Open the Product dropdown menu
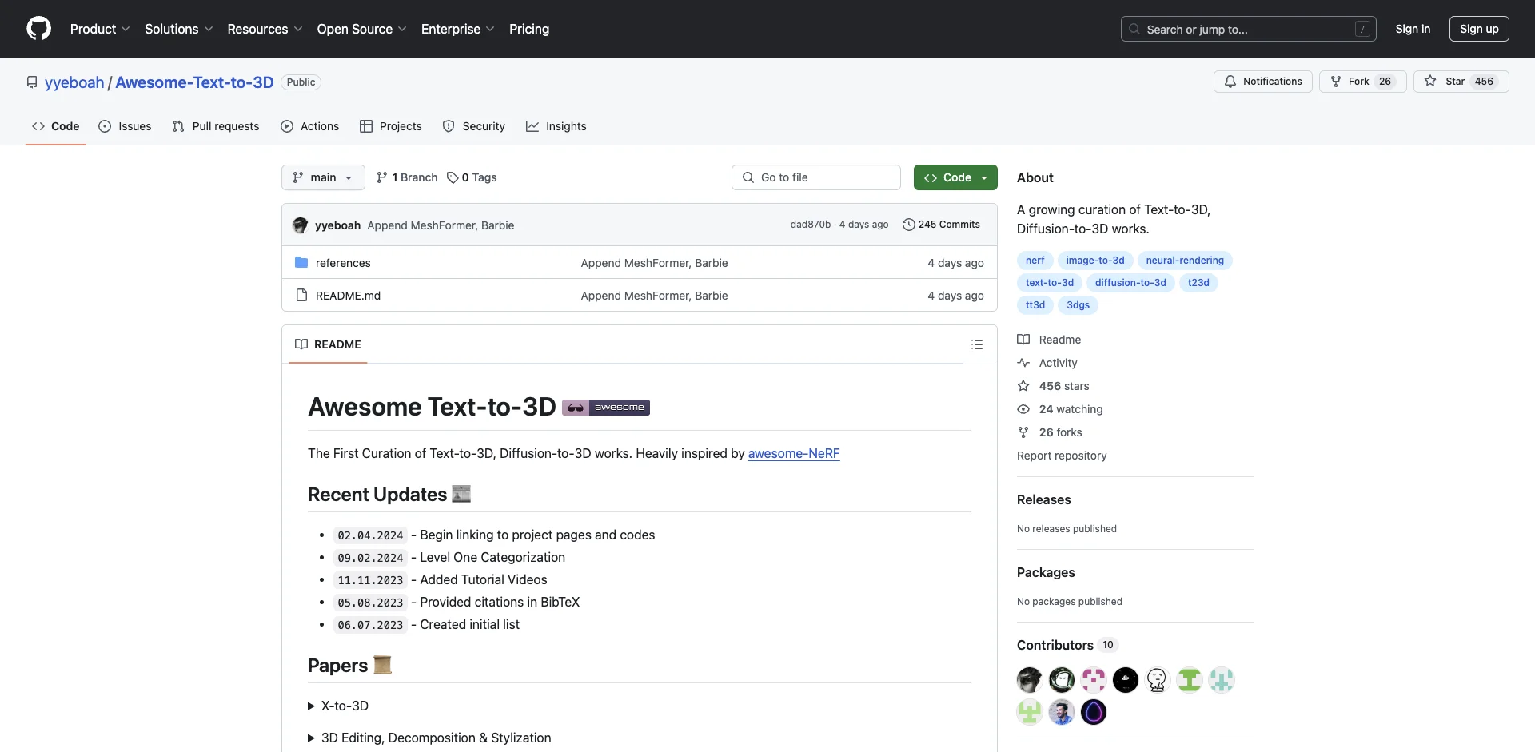The width and height of the screenshot is (1535, 752). pyautogui.click(x=100, y=29)
